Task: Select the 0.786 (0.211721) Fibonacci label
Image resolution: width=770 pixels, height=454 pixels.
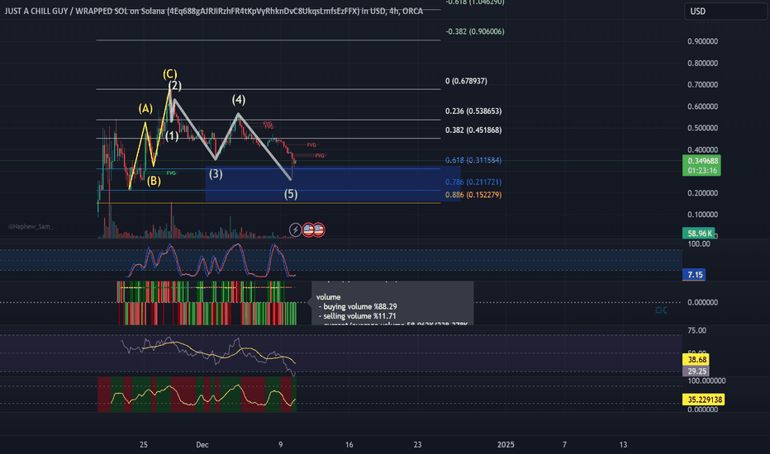Action: pyautogui.click(x=473, y=182)
